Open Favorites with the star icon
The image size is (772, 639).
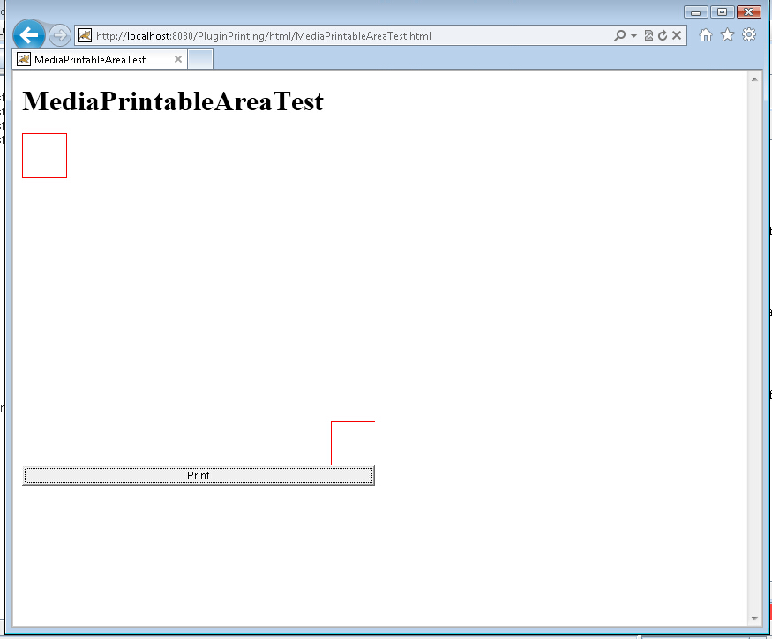pos(727,35)
